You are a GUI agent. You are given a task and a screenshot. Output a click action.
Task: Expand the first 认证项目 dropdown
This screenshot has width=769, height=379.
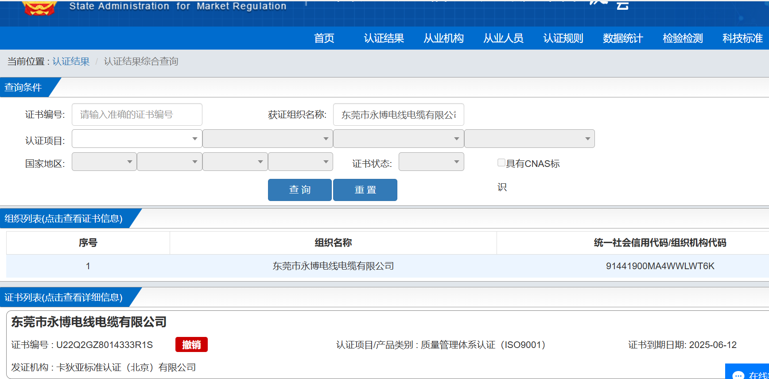tap(136, 139)
